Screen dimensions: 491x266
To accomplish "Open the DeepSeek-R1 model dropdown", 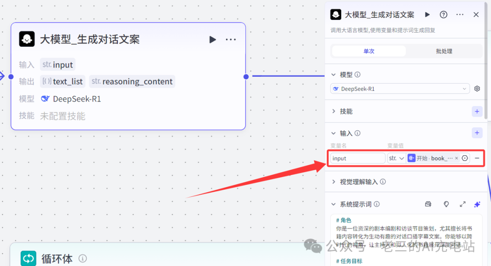I will tap(400, 89).
